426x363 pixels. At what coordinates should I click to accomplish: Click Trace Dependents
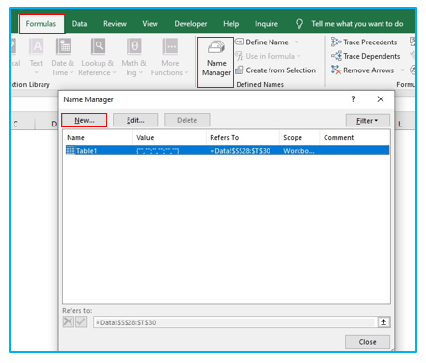pyautogui.click(x=365, y=56)
